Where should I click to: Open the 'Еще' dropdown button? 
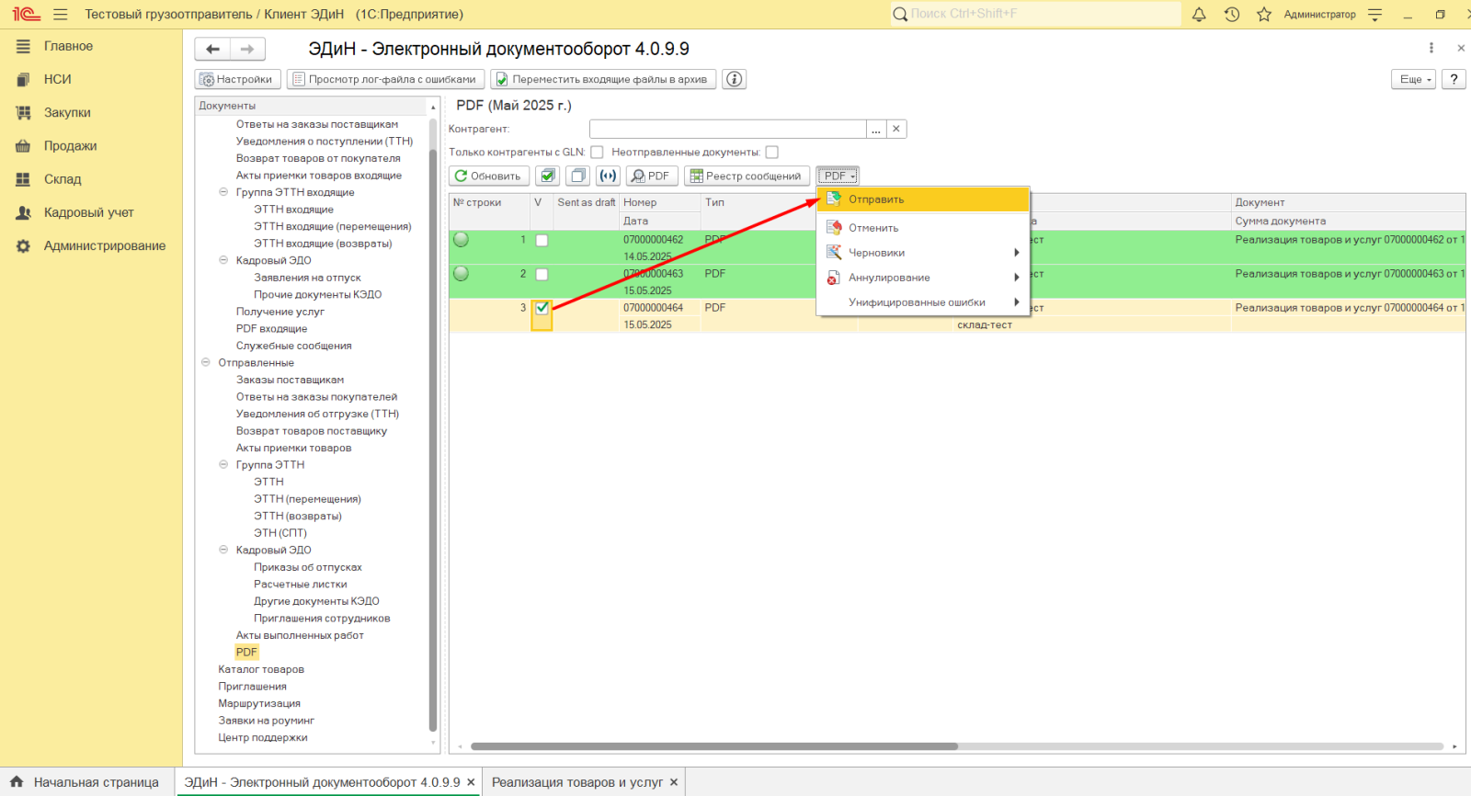point(1413,79)
